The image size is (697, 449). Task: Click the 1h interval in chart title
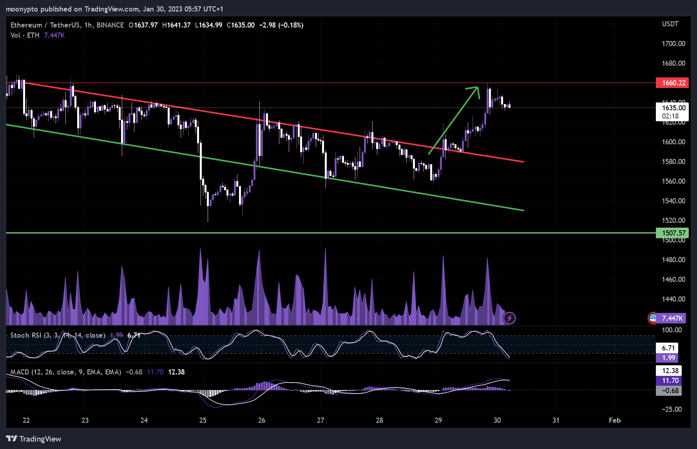click(88, 25)
